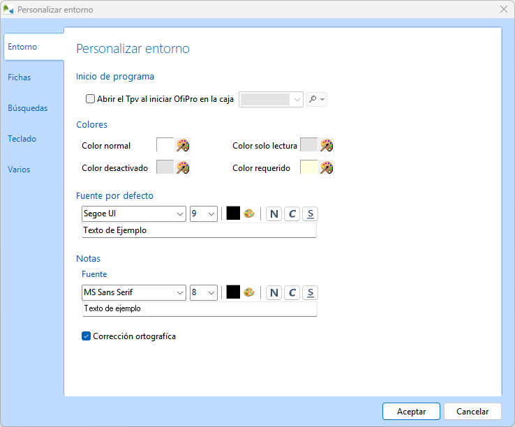The image size is (515, 427).
Task: Click the Color desactivado gray swatch
Action: [165, 167]
